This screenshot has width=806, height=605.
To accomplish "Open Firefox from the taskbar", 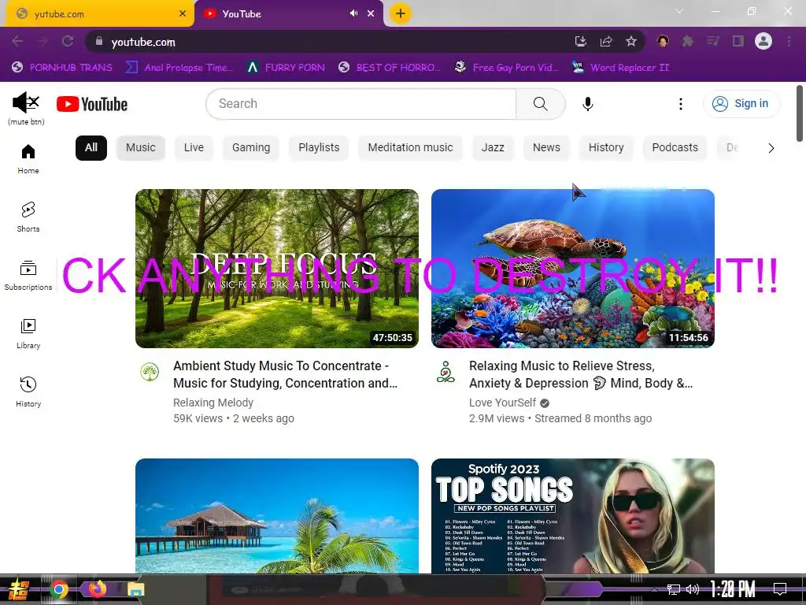I will [x=97, y=589].
